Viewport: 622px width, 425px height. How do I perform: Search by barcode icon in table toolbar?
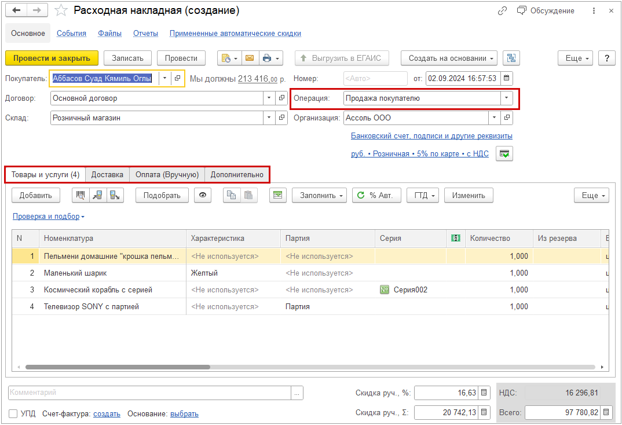(x=81, y=196)
